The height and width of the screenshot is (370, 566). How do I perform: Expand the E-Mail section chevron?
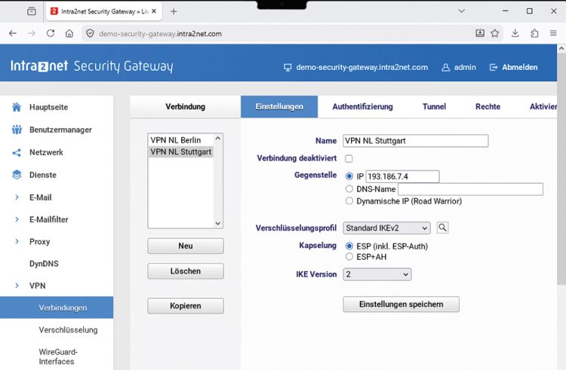tap(17, 197)
